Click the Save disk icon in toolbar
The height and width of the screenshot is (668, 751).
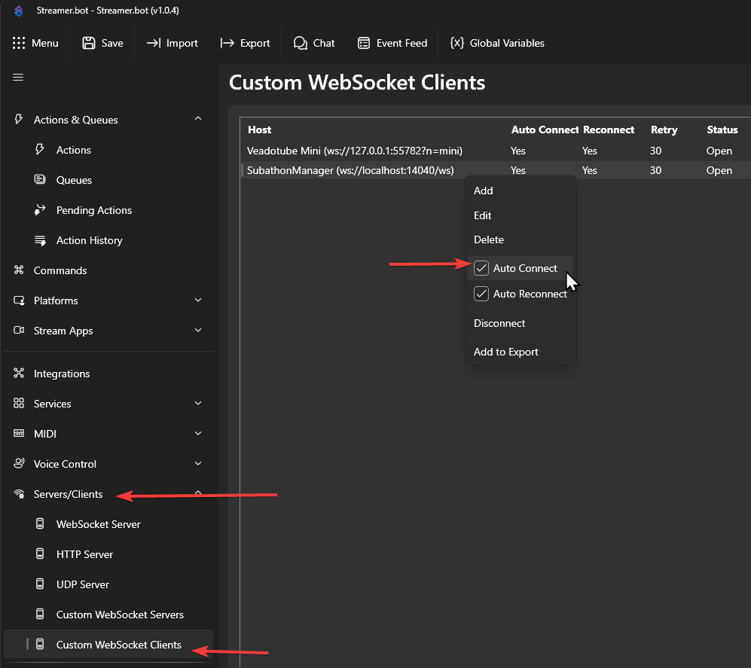point(89,43)
